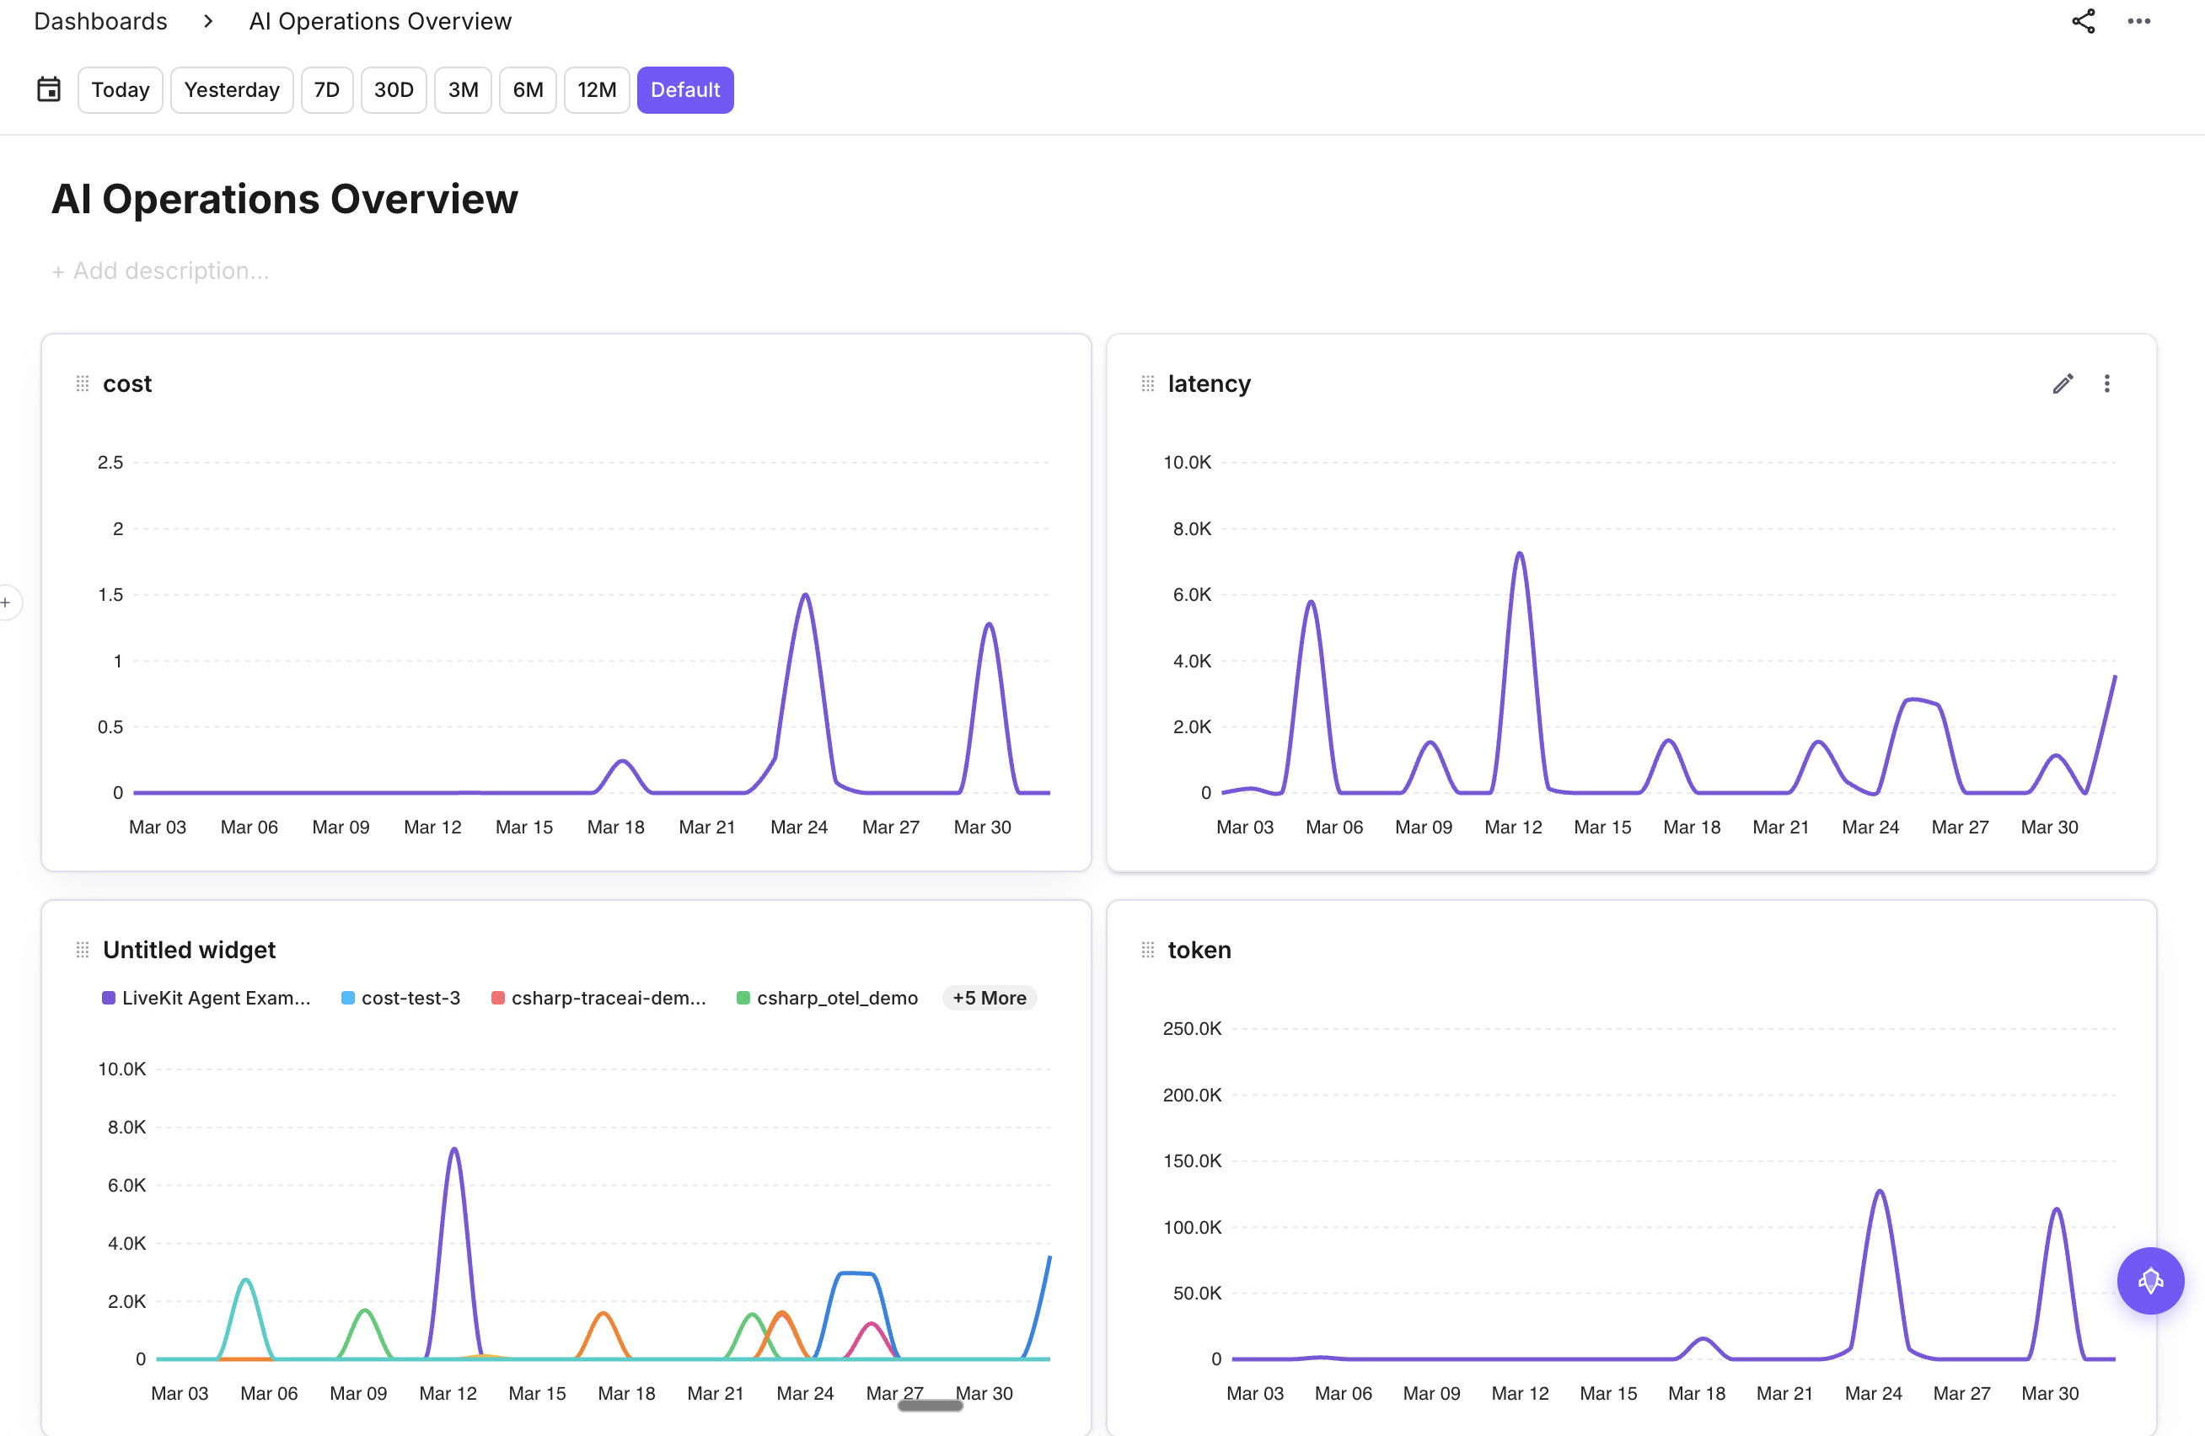Click the share icon in the header
Viewport: 2205px width, 1436px height.
2083,21
